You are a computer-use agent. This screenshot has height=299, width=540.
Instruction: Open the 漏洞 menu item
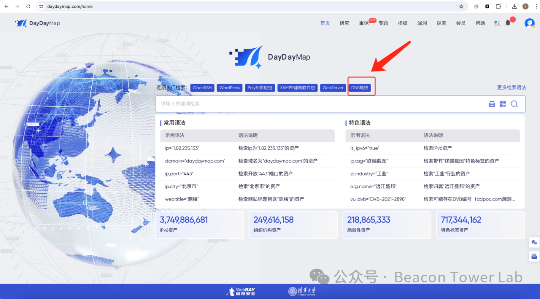click(x=422, y=23)
